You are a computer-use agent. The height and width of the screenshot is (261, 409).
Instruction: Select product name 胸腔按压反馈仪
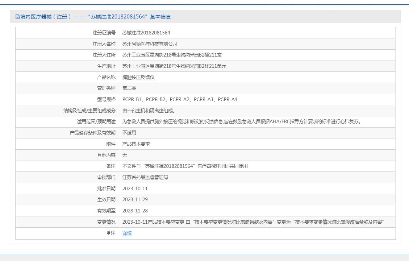(138, 77)
